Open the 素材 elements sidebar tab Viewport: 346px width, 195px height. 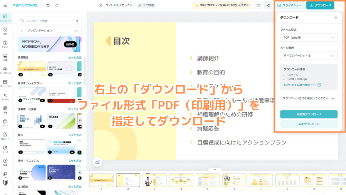pyautogui.click(x=5, y=31)
